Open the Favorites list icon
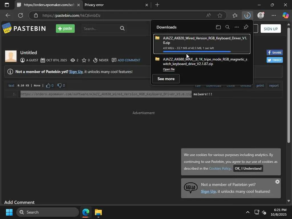292x219 pixels. (235, 15)
